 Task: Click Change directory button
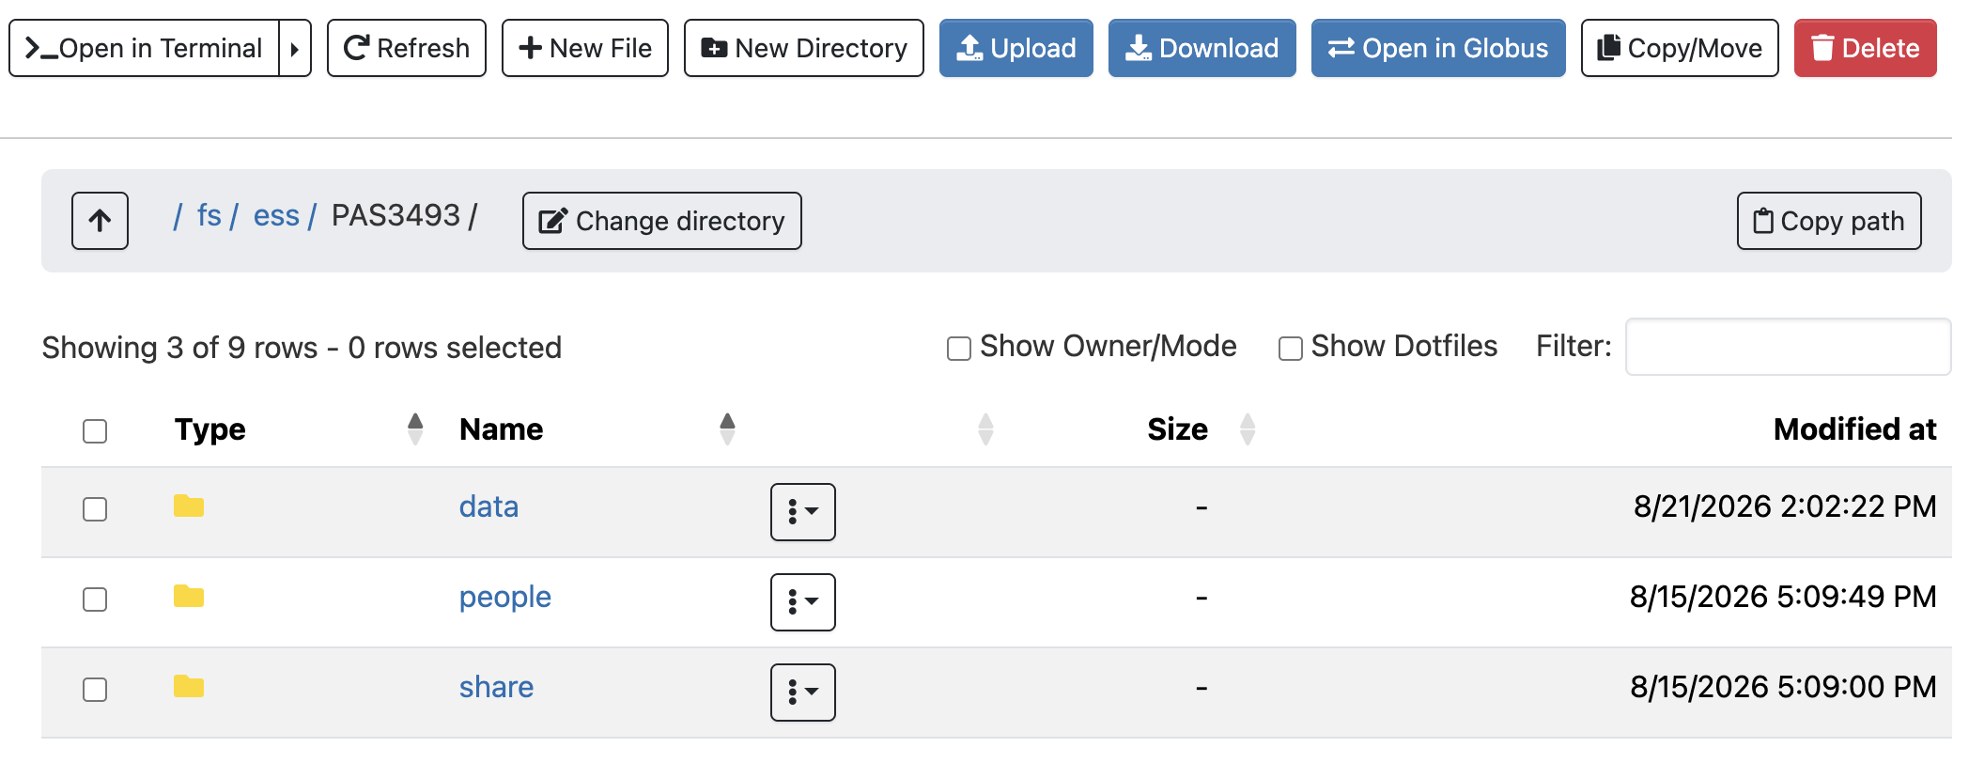(662, 221)
